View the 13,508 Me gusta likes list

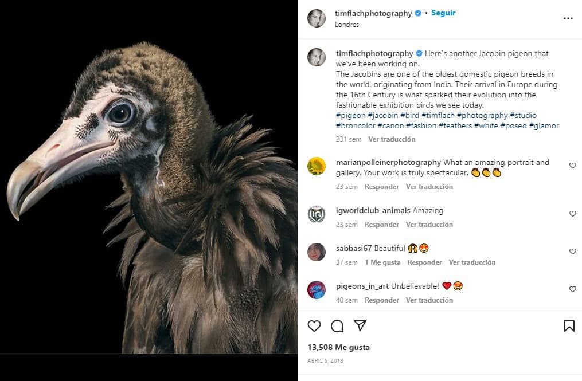(x=338, y=347)
